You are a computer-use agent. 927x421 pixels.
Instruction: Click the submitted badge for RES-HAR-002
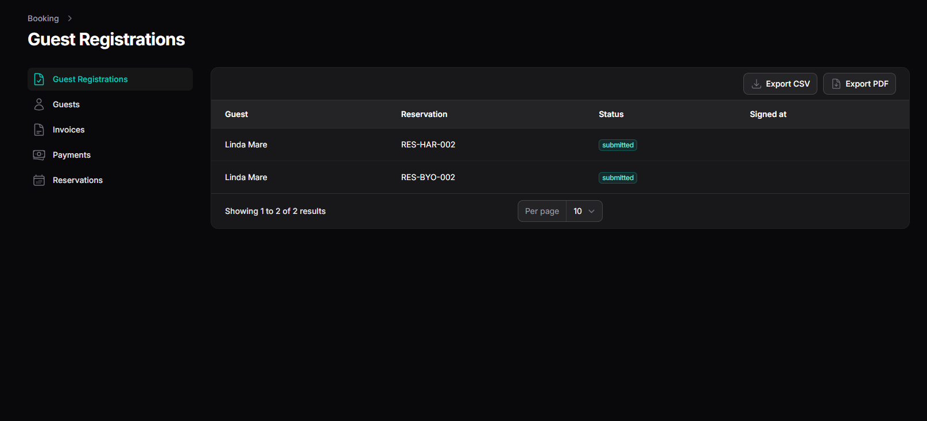point(618,145)
